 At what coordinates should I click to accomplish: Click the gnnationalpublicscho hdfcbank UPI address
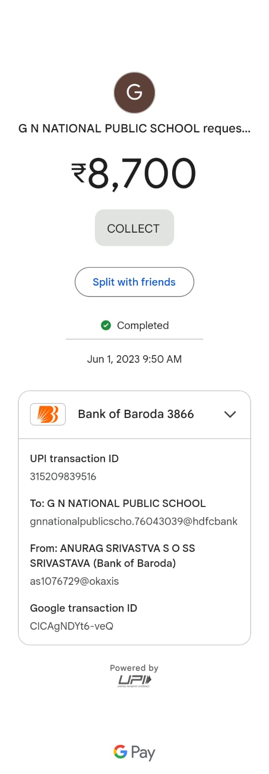[134, 521]
